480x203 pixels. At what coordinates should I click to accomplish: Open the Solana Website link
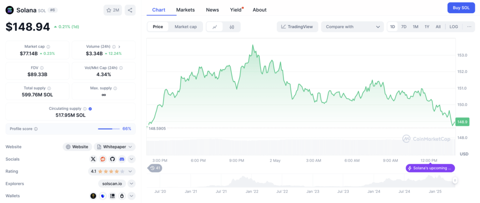point(77,147)
